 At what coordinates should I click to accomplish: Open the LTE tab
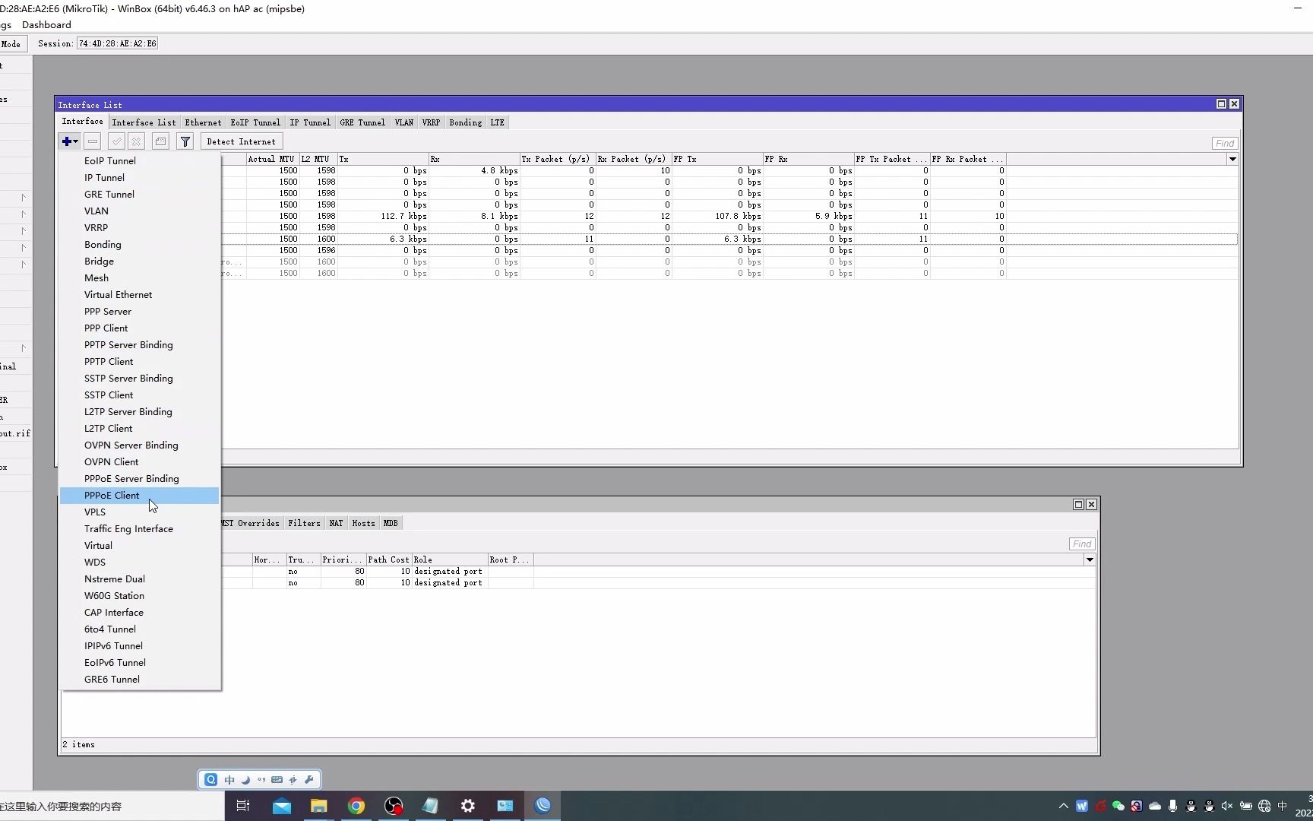pos(497,122)
